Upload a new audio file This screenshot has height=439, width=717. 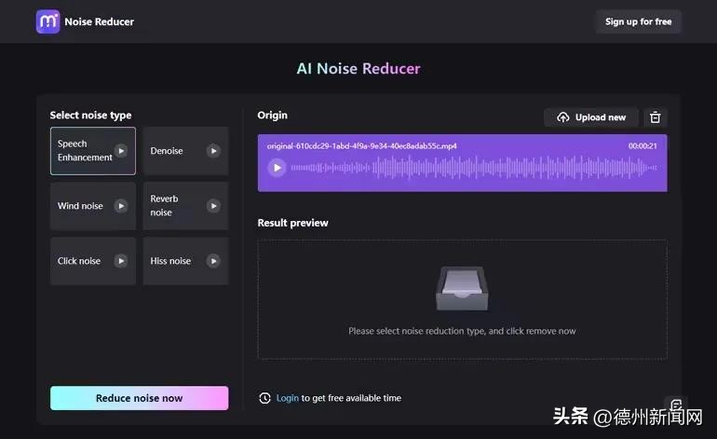coord(591,117)
